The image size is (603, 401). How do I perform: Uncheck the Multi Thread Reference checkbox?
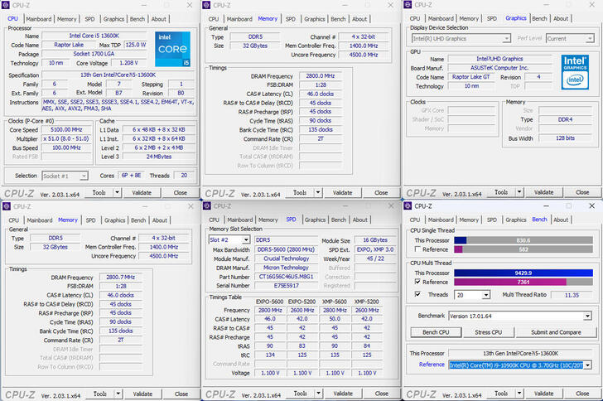pyautogui.click(x=417, y=282)
